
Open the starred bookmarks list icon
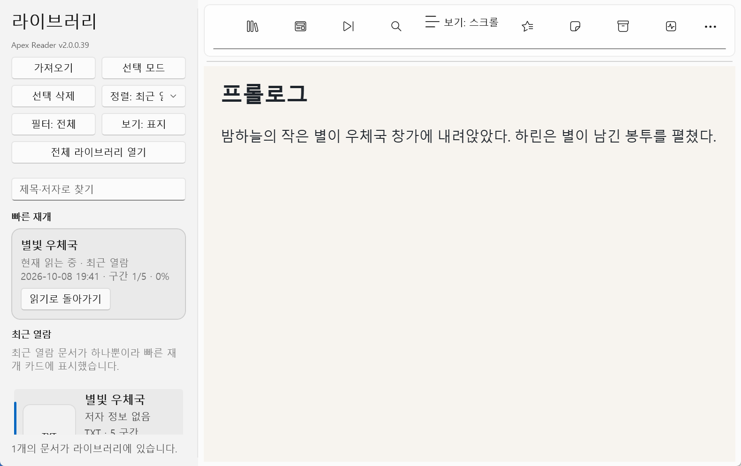click(x=527, y=26)
